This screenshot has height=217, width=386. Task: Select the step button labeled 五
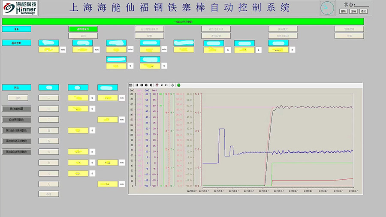(x=48, y=141)
